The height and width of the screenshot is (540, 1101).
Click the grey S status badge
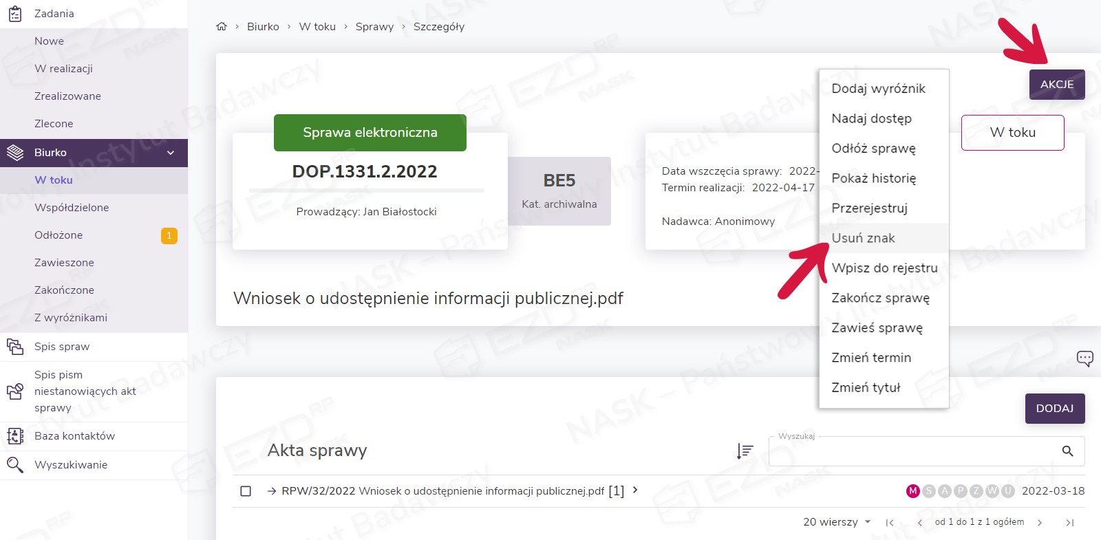(928, 491)
